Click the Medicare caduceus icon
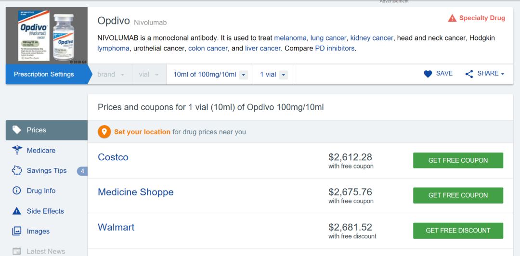The width and height of the screenshot is (520, 256). [17, 150]
